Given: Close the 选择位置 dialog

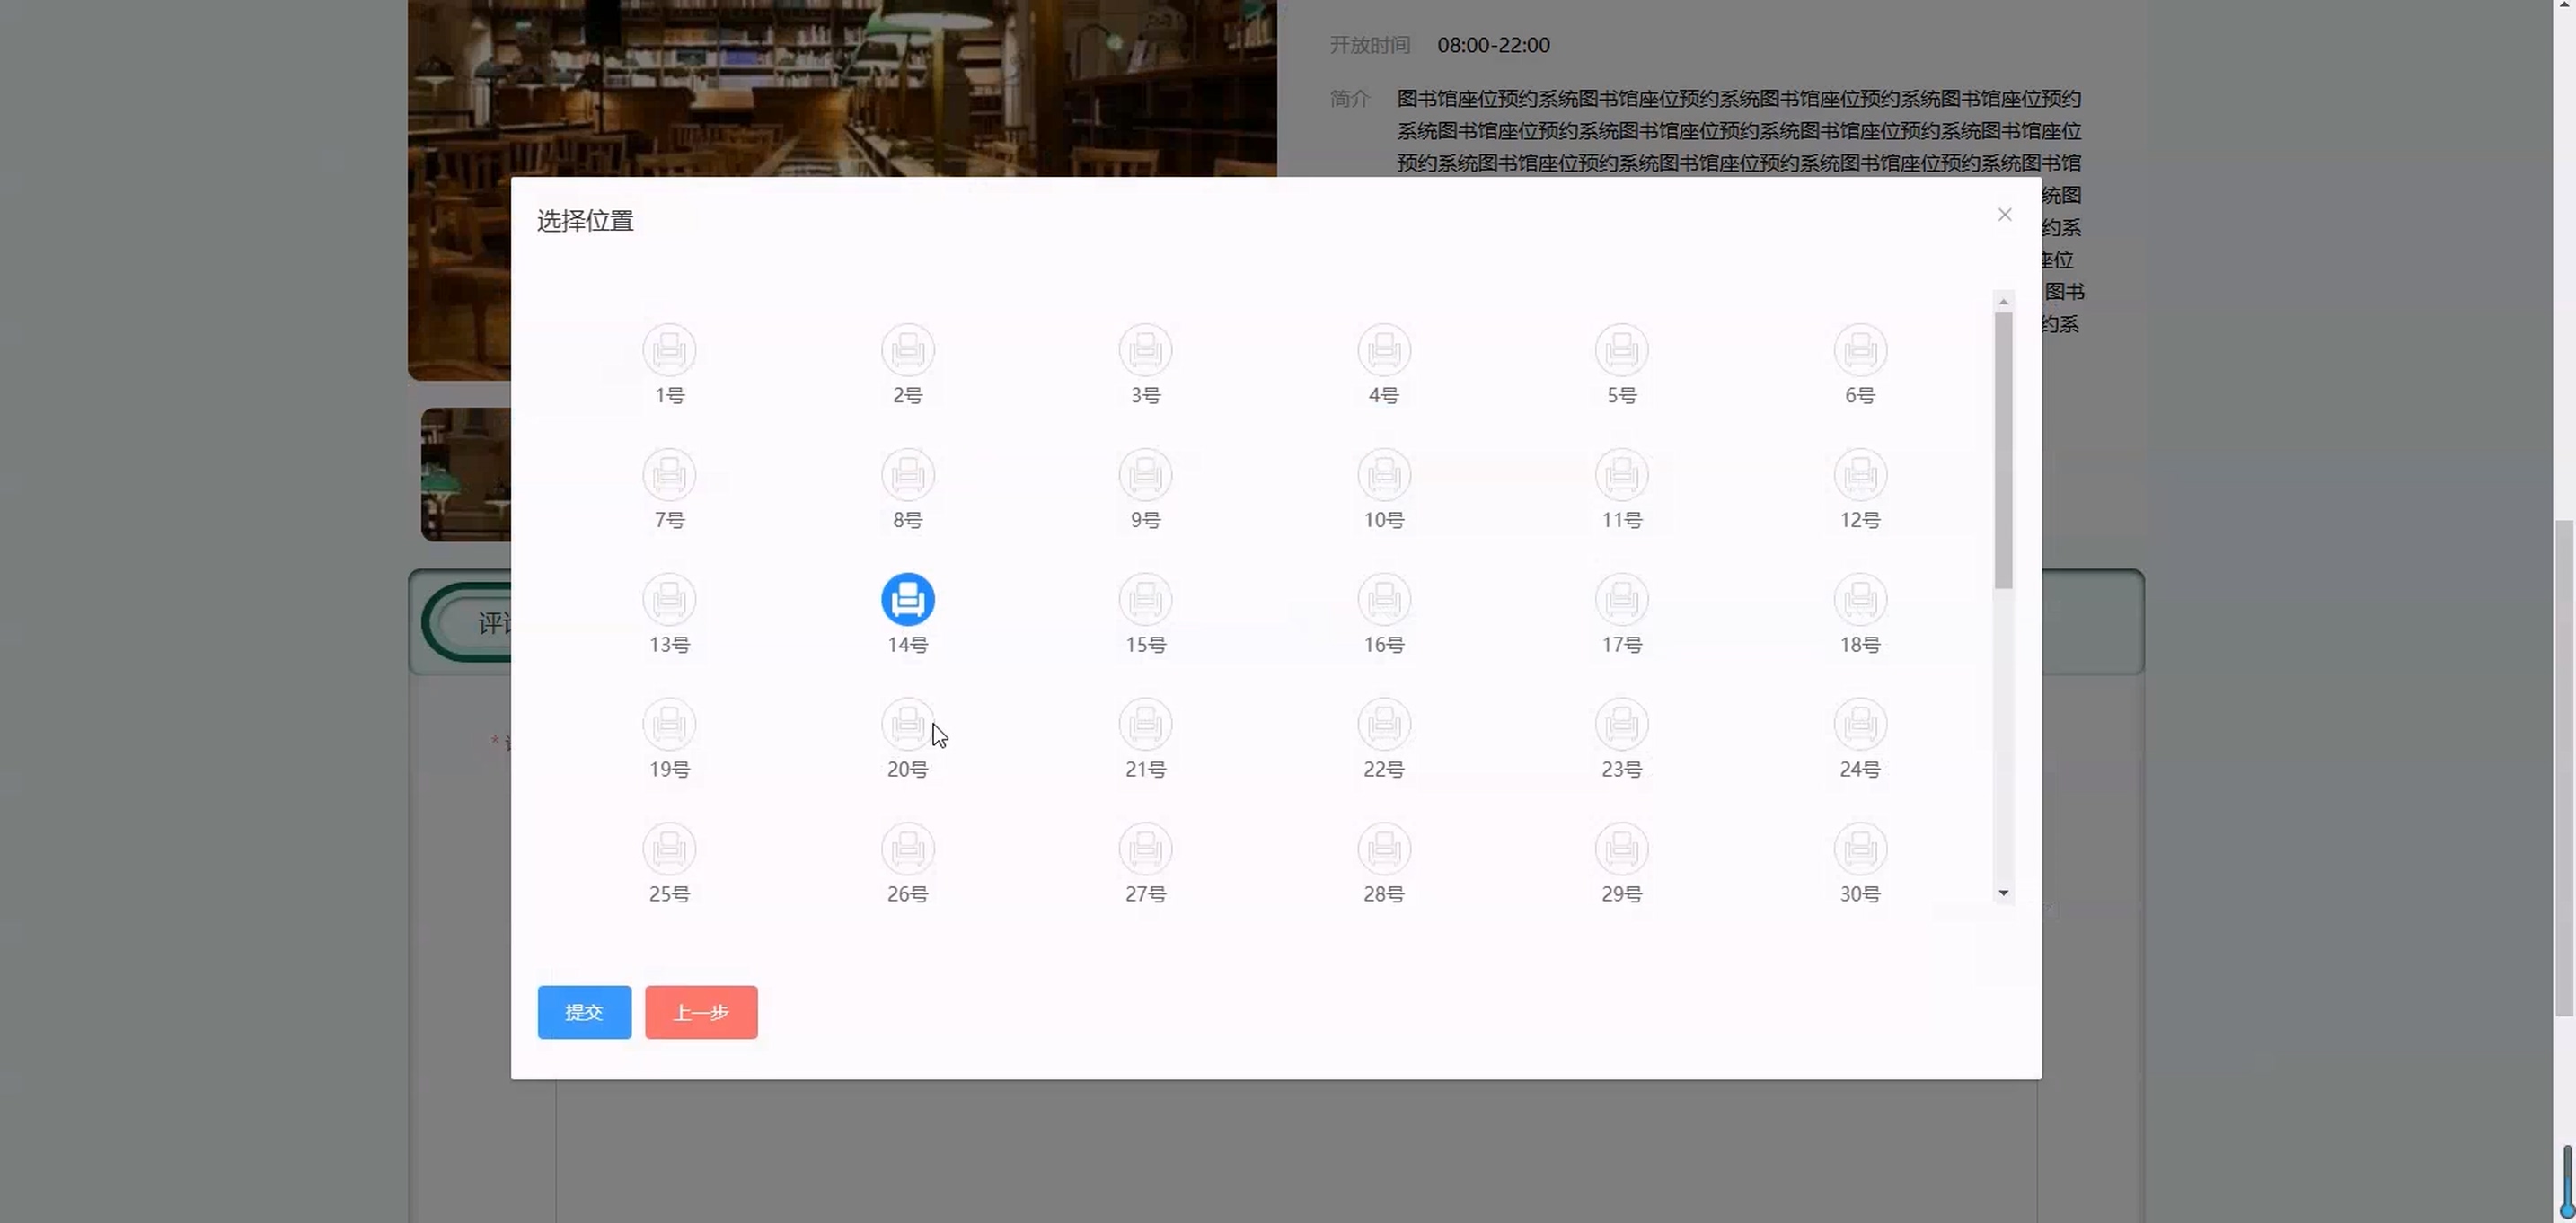Looking at the screenshot, I should click(x=2004, y=215).
